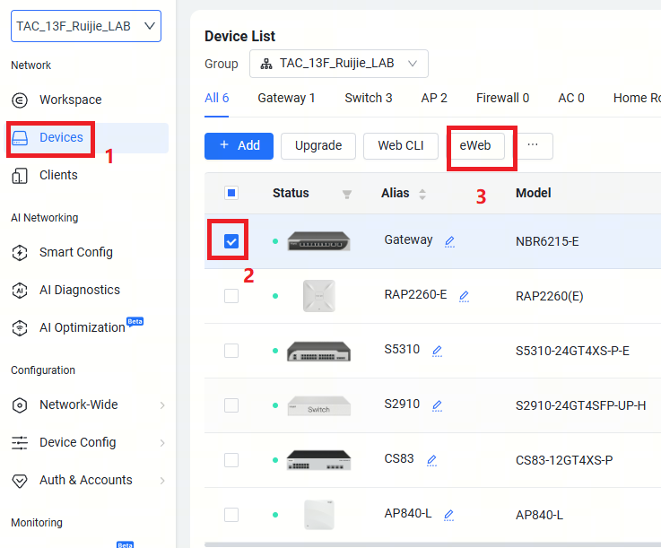Click the Device Config sliders icon
Screen dimensions: 661x548
coord(20,443)
